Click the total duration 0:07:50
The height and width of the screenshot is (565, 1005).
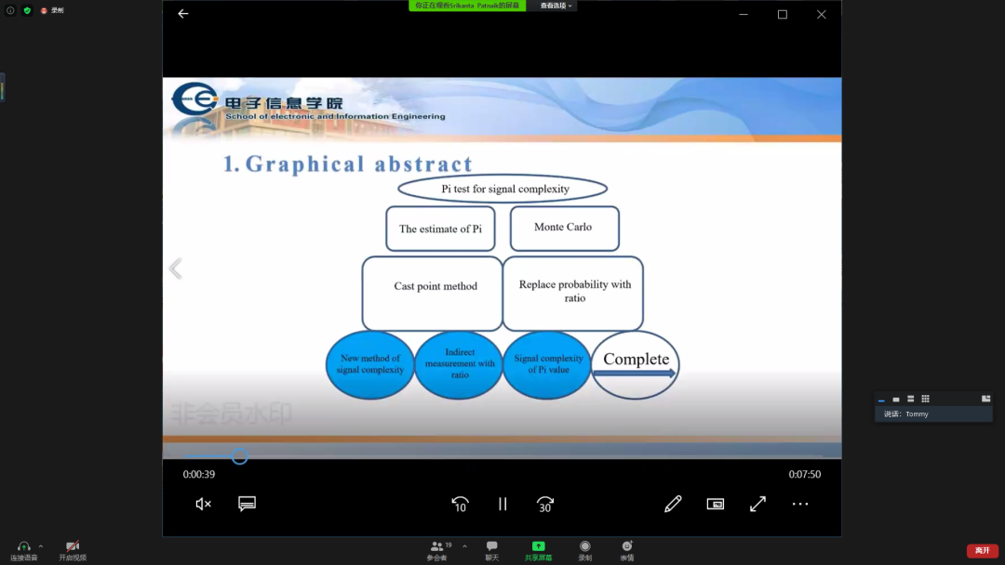804,474
